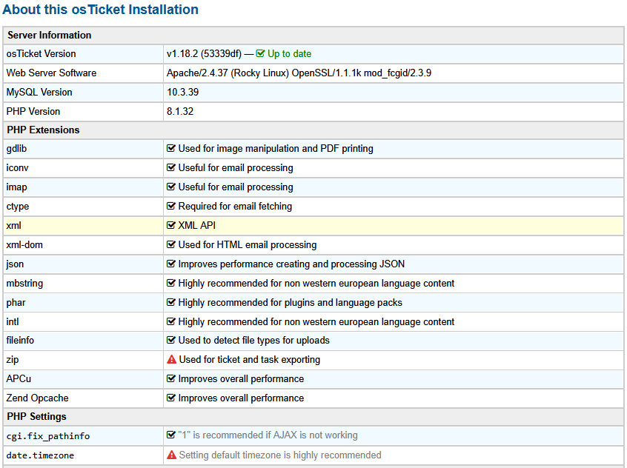Click the red warning icon in the zip row

pyautogui.click(x=171, y=359)
